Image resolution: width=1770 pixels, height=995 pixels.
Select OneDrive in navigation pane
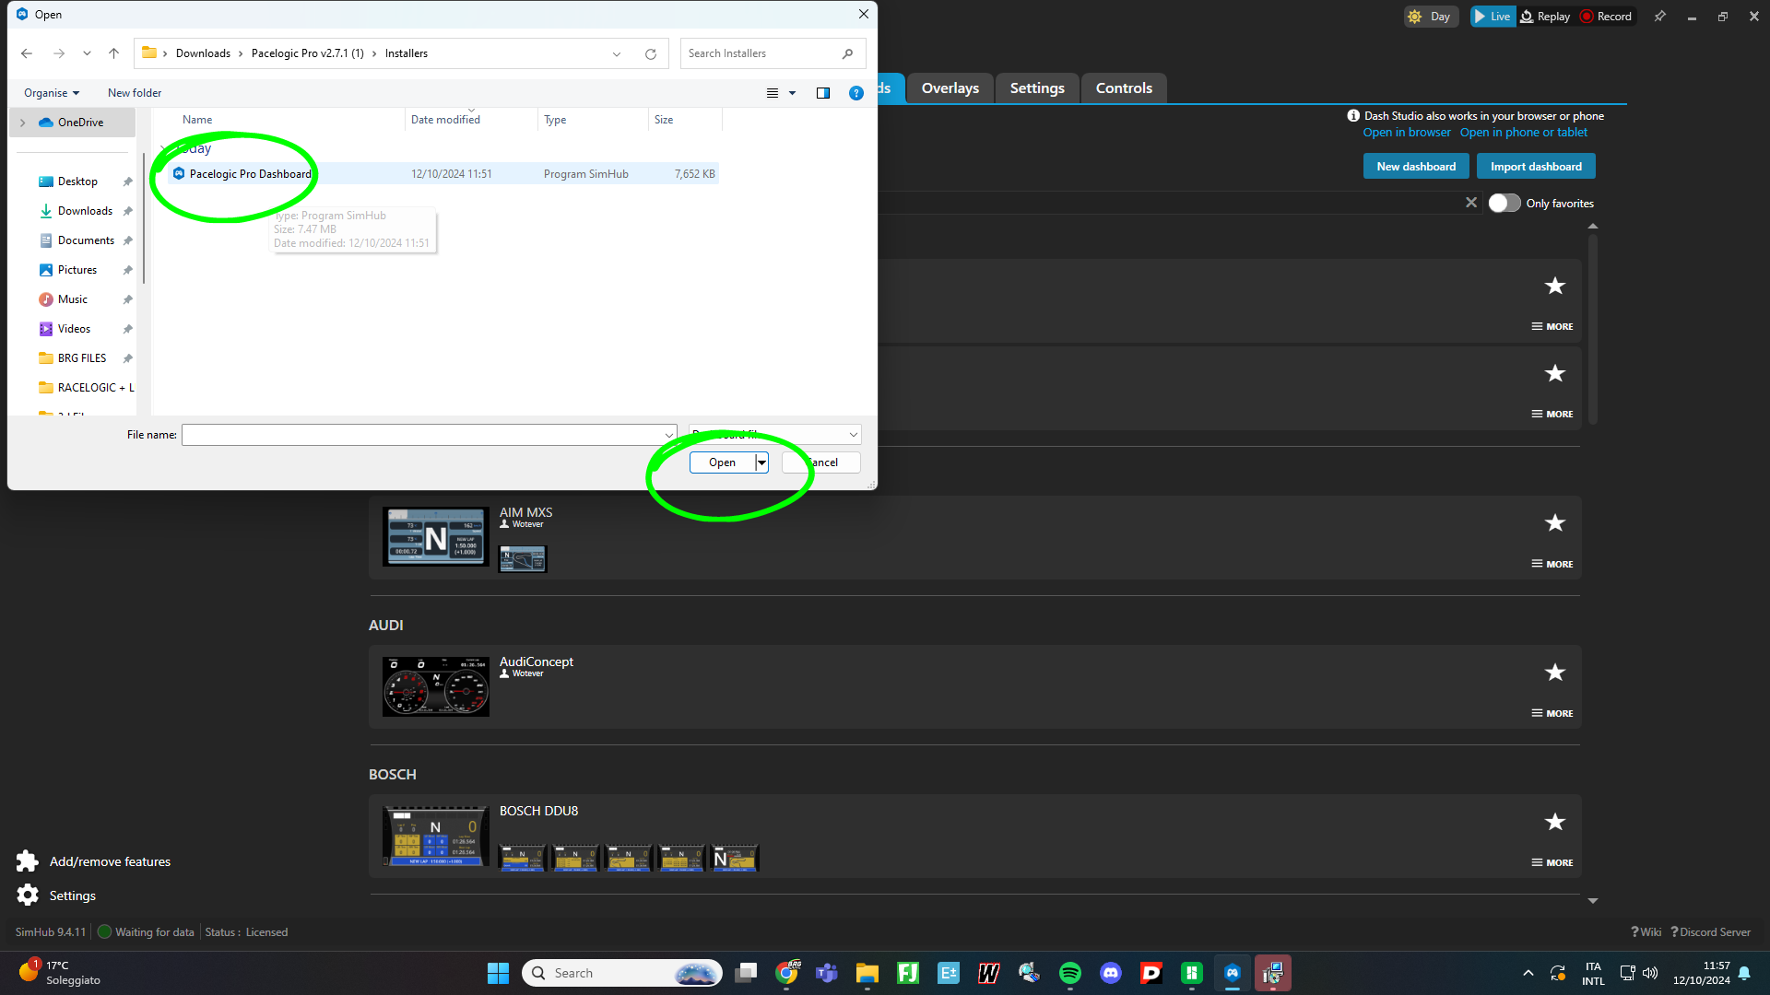click(80, 123)
